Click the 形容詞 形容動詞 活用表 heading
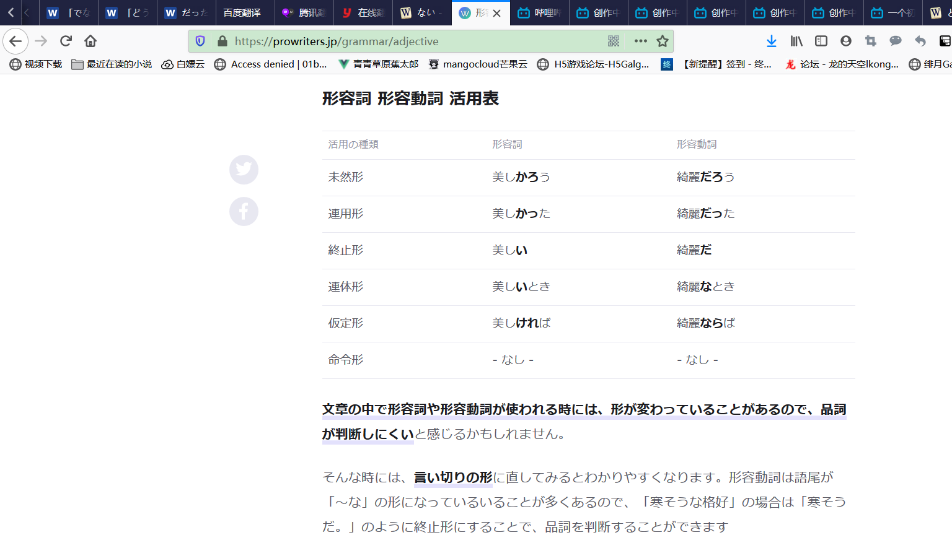The width and height of the screenshot is (952, 535). [410, 99]
